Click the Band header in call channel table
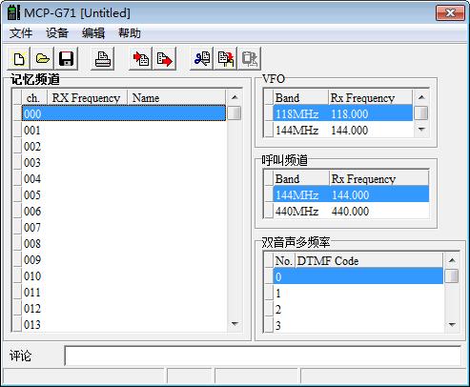Image resolution: width=470 pixels, height=387 pixels. [x=301, y=178]
